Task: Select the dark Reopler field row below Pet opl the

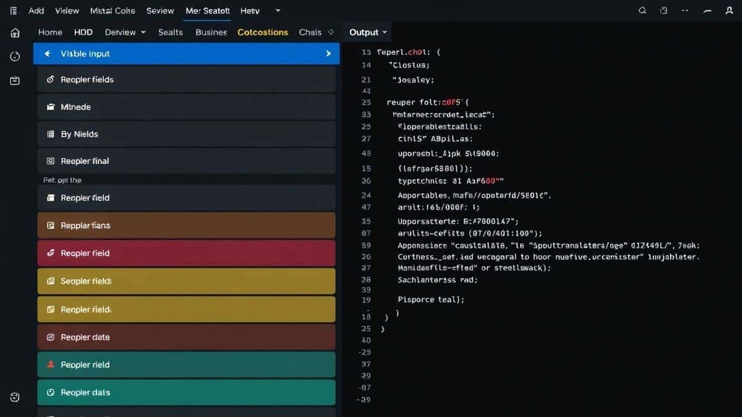Action: point(186,198)
